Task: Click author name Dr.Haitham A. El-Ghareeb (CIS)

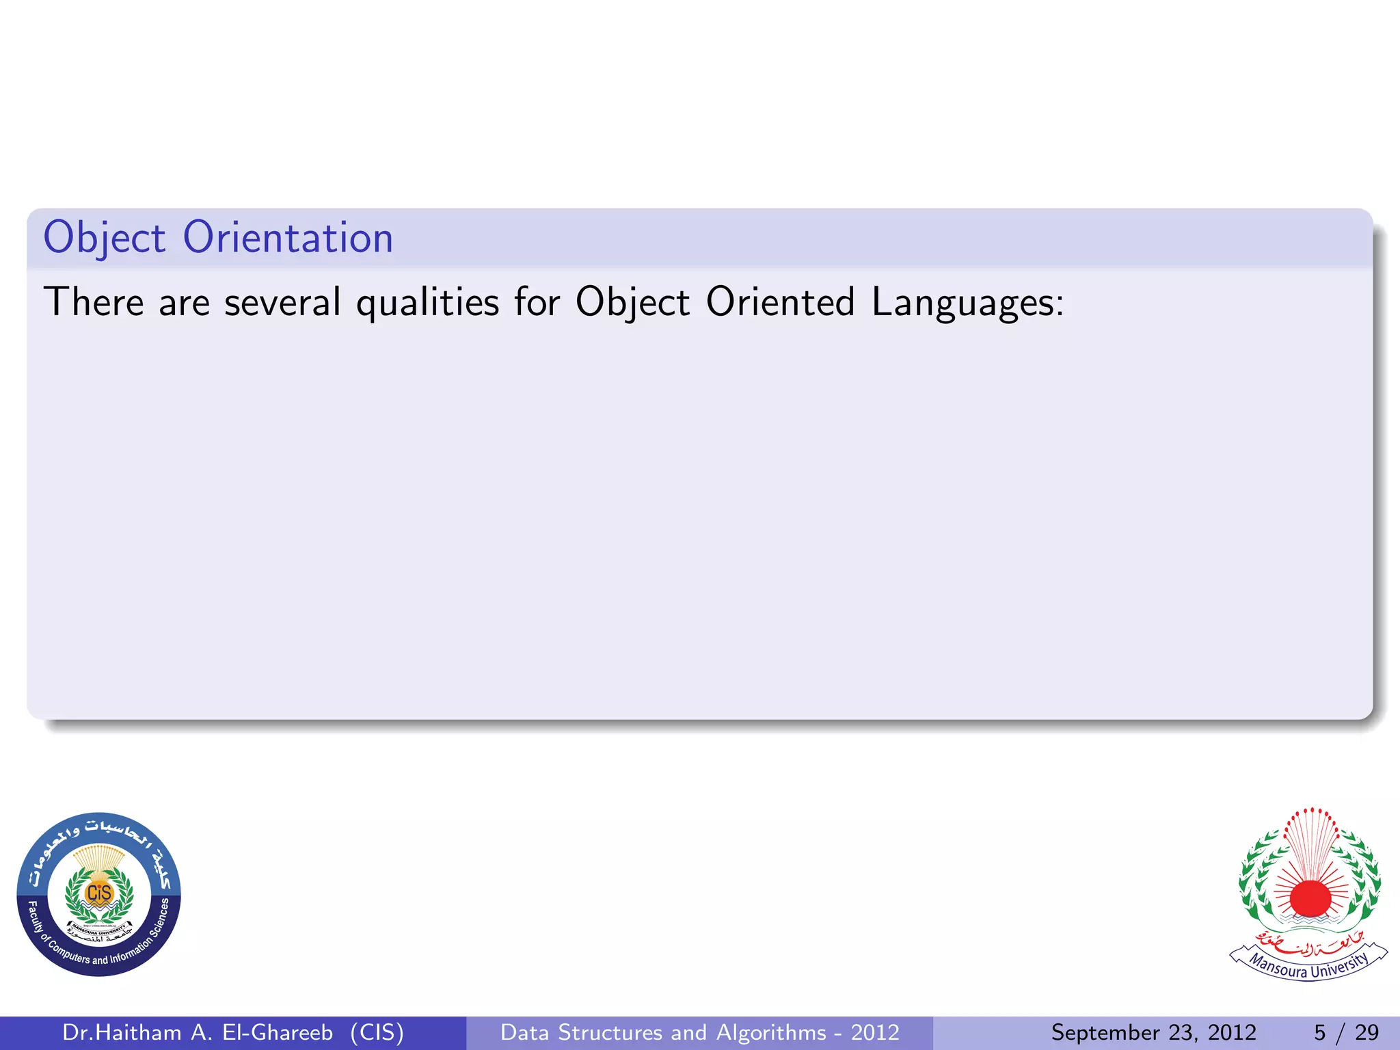Action: coord(233,1032)
